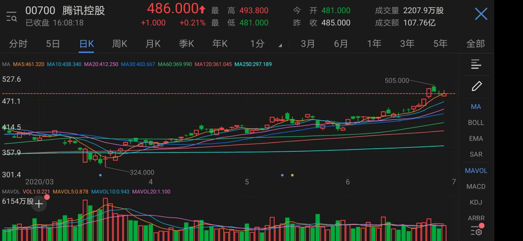The width and height of the screenshot is (523, 241).
Task: Select the pencil drawing tool
Action: [x=476, y=86]
